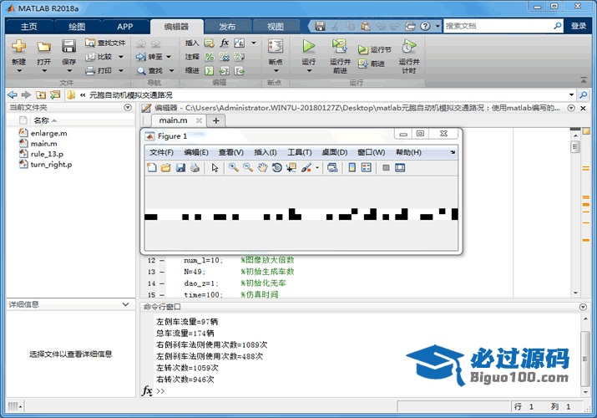The width and height of the screenshot is (597, 418).
Task: Open the address bar path dropdown
Action: 571,94
